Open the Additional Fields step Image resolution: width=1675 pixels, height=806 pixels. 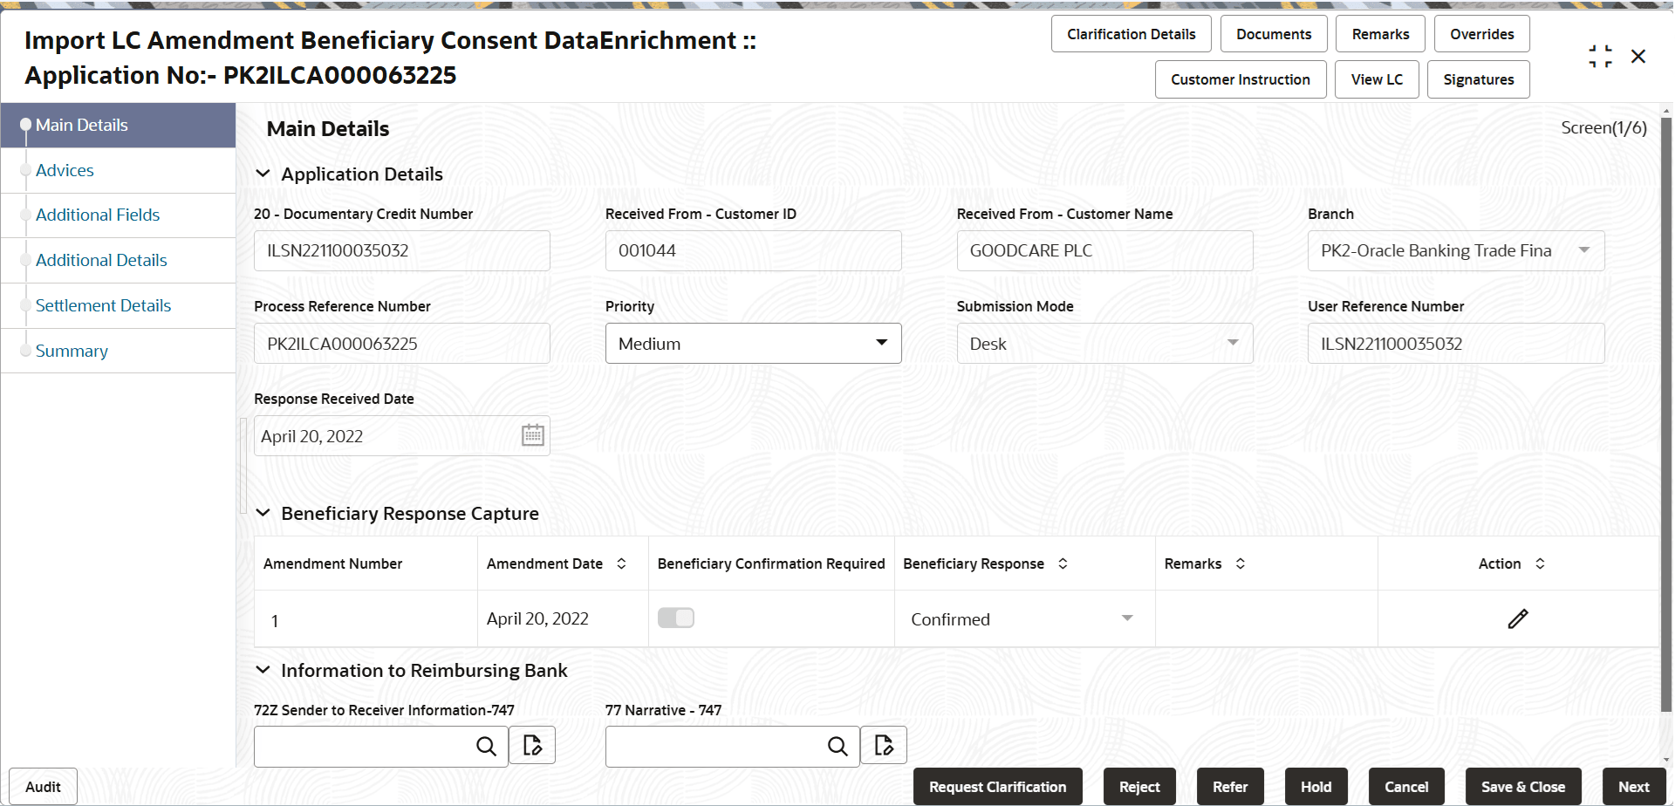(x=98, y=215)
